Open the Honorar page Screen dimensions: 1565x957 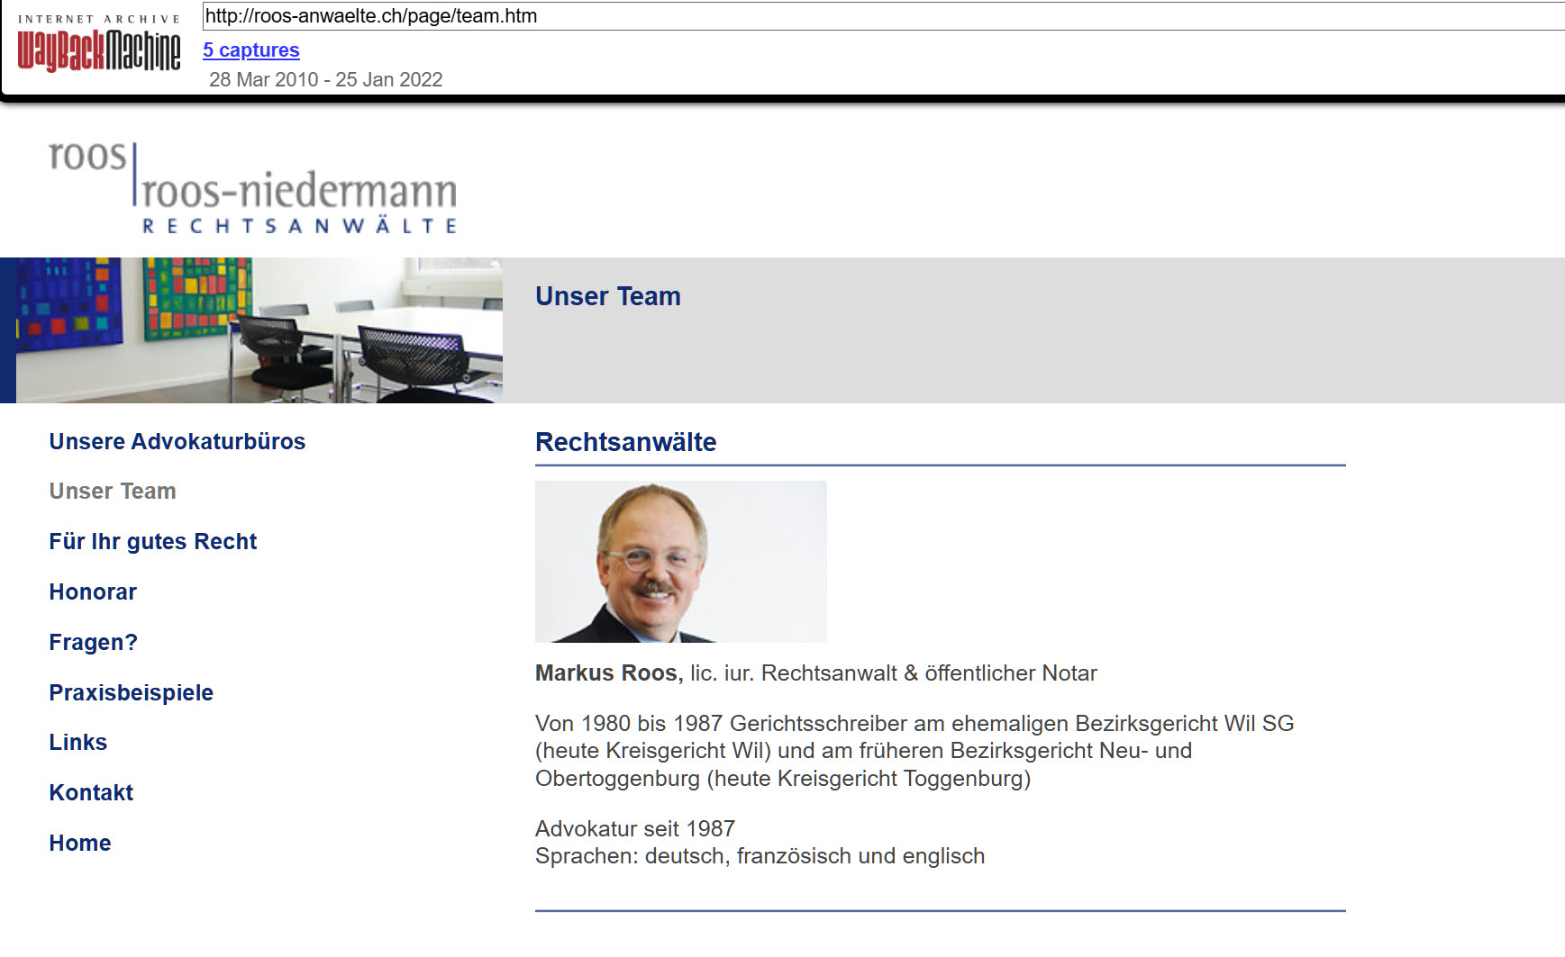[93, 592]
